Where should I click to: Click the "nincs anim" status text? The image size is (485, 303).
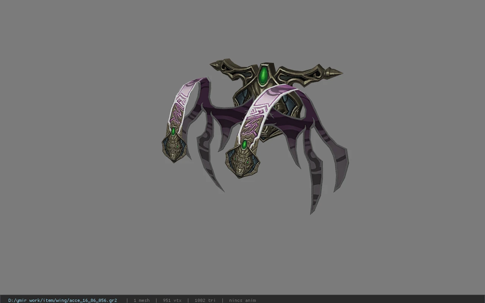coord(242,300)
